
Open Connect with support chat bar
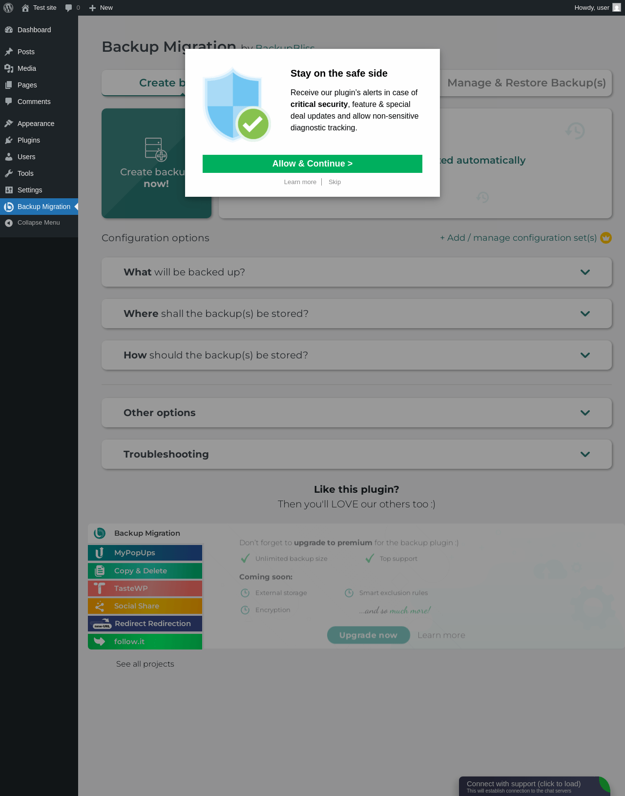point(535,786)
